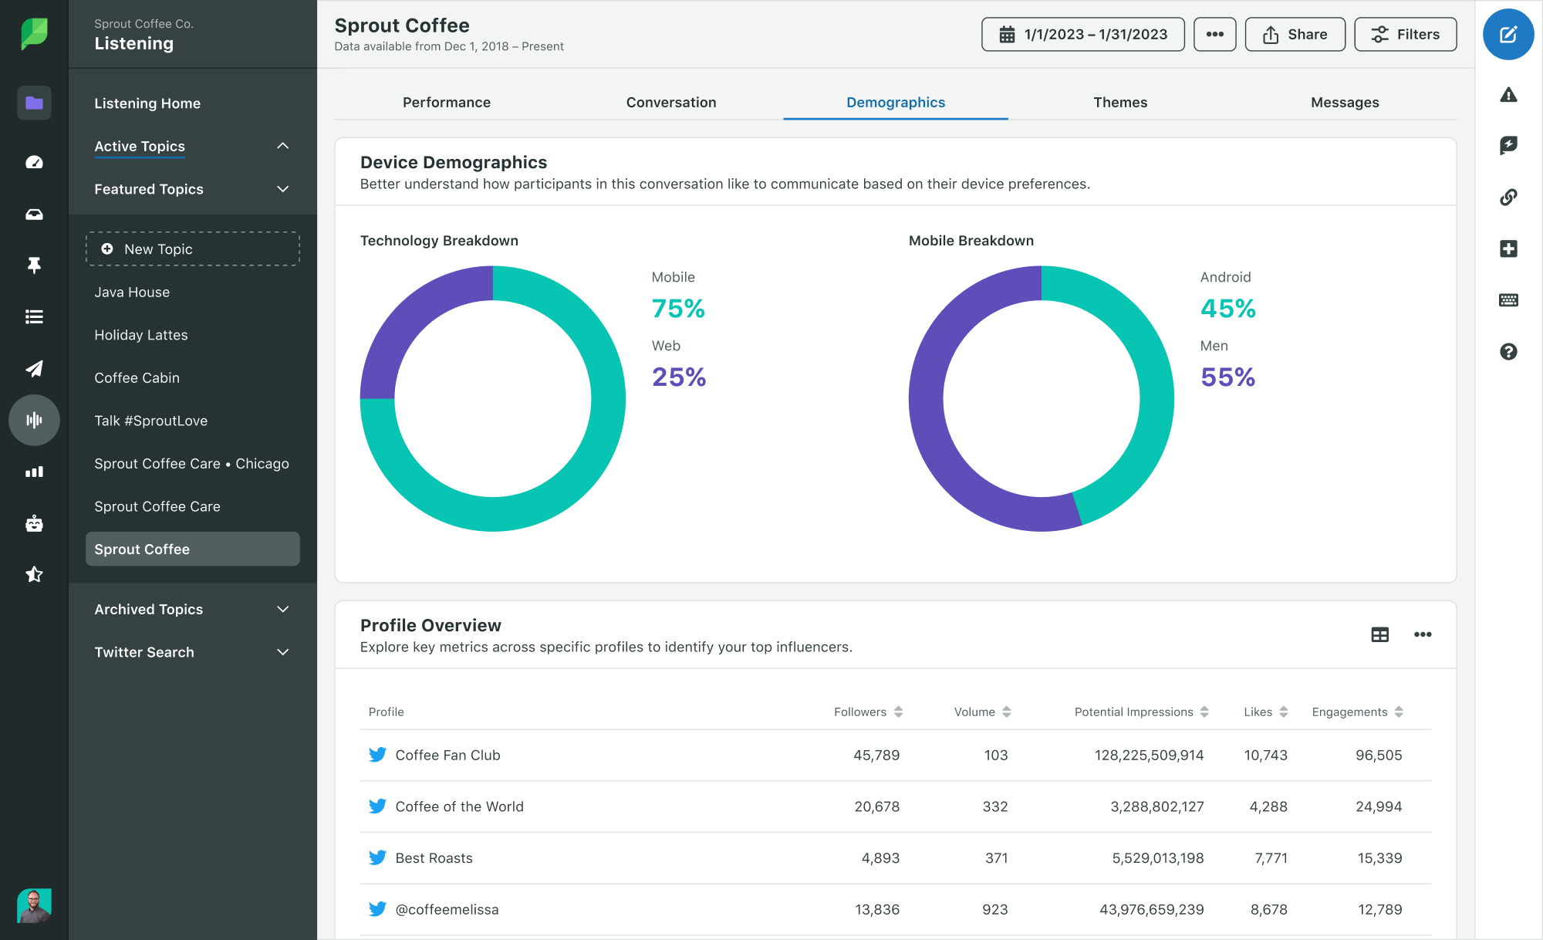Select the Listening waveform icon
1543x940 pixels.
click(34, 420)
